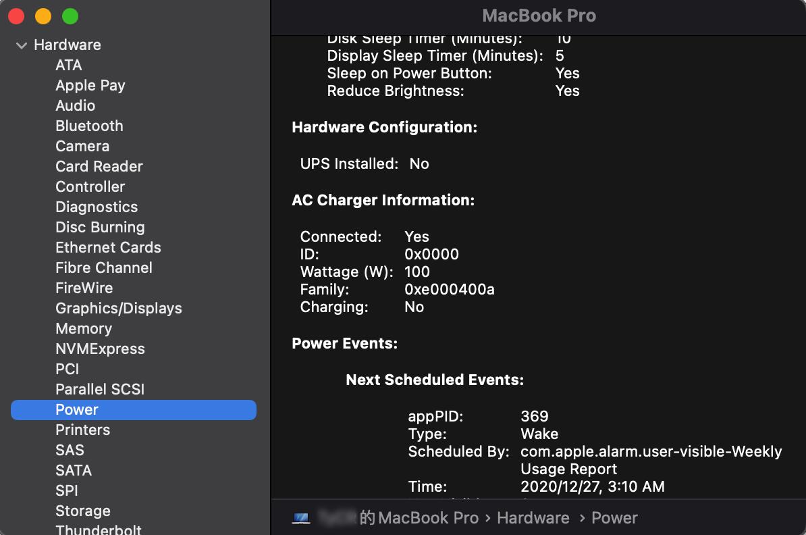Click the AC Charger Information heading
This screenshot has height=535, width=806.
tap(383, 201)
